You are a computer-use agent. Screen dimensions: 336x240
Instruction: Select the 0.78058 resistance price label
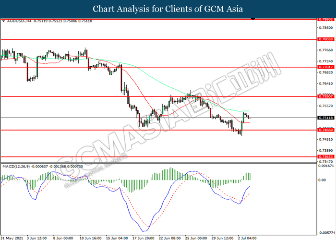click(326, 39)
